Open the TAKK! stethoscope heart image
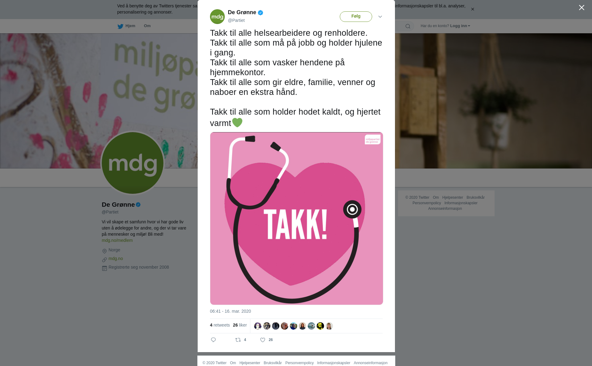The image size is (592, 366). [x=297, y=218]
